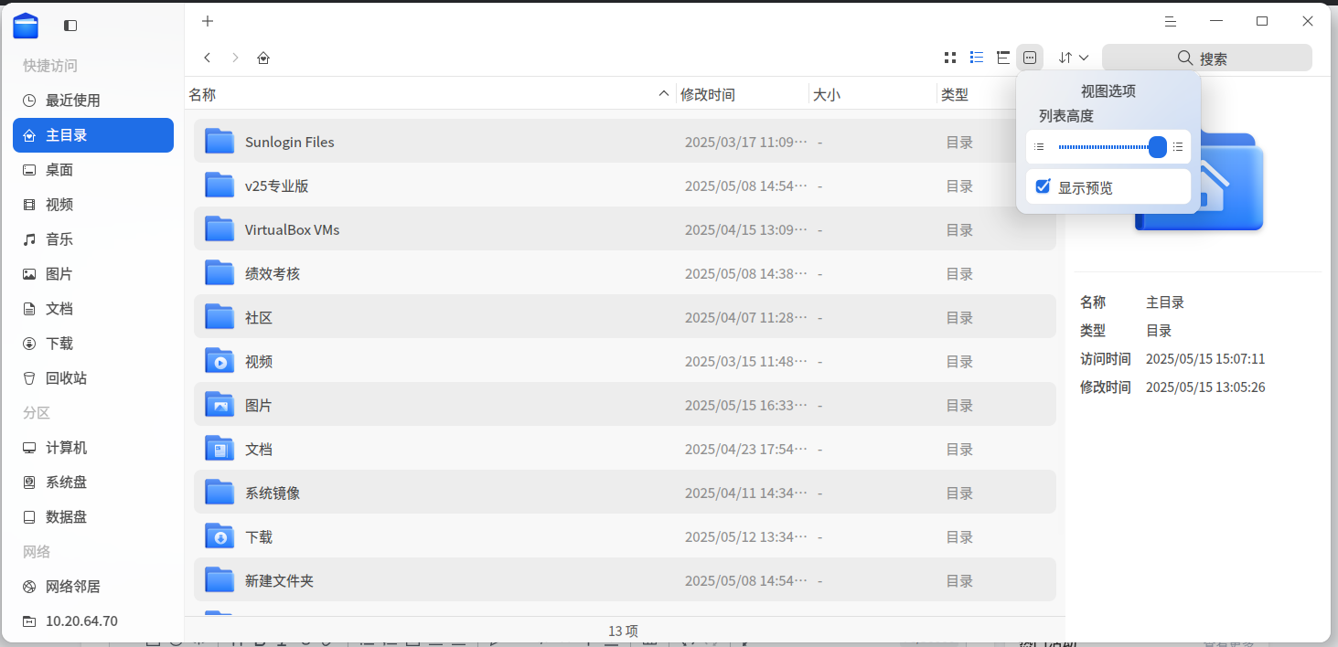This screenshot has height=647, width=1338.
Task: Toggle sort direction arrow in 名称 column
Action: click(x=664, y=94)
